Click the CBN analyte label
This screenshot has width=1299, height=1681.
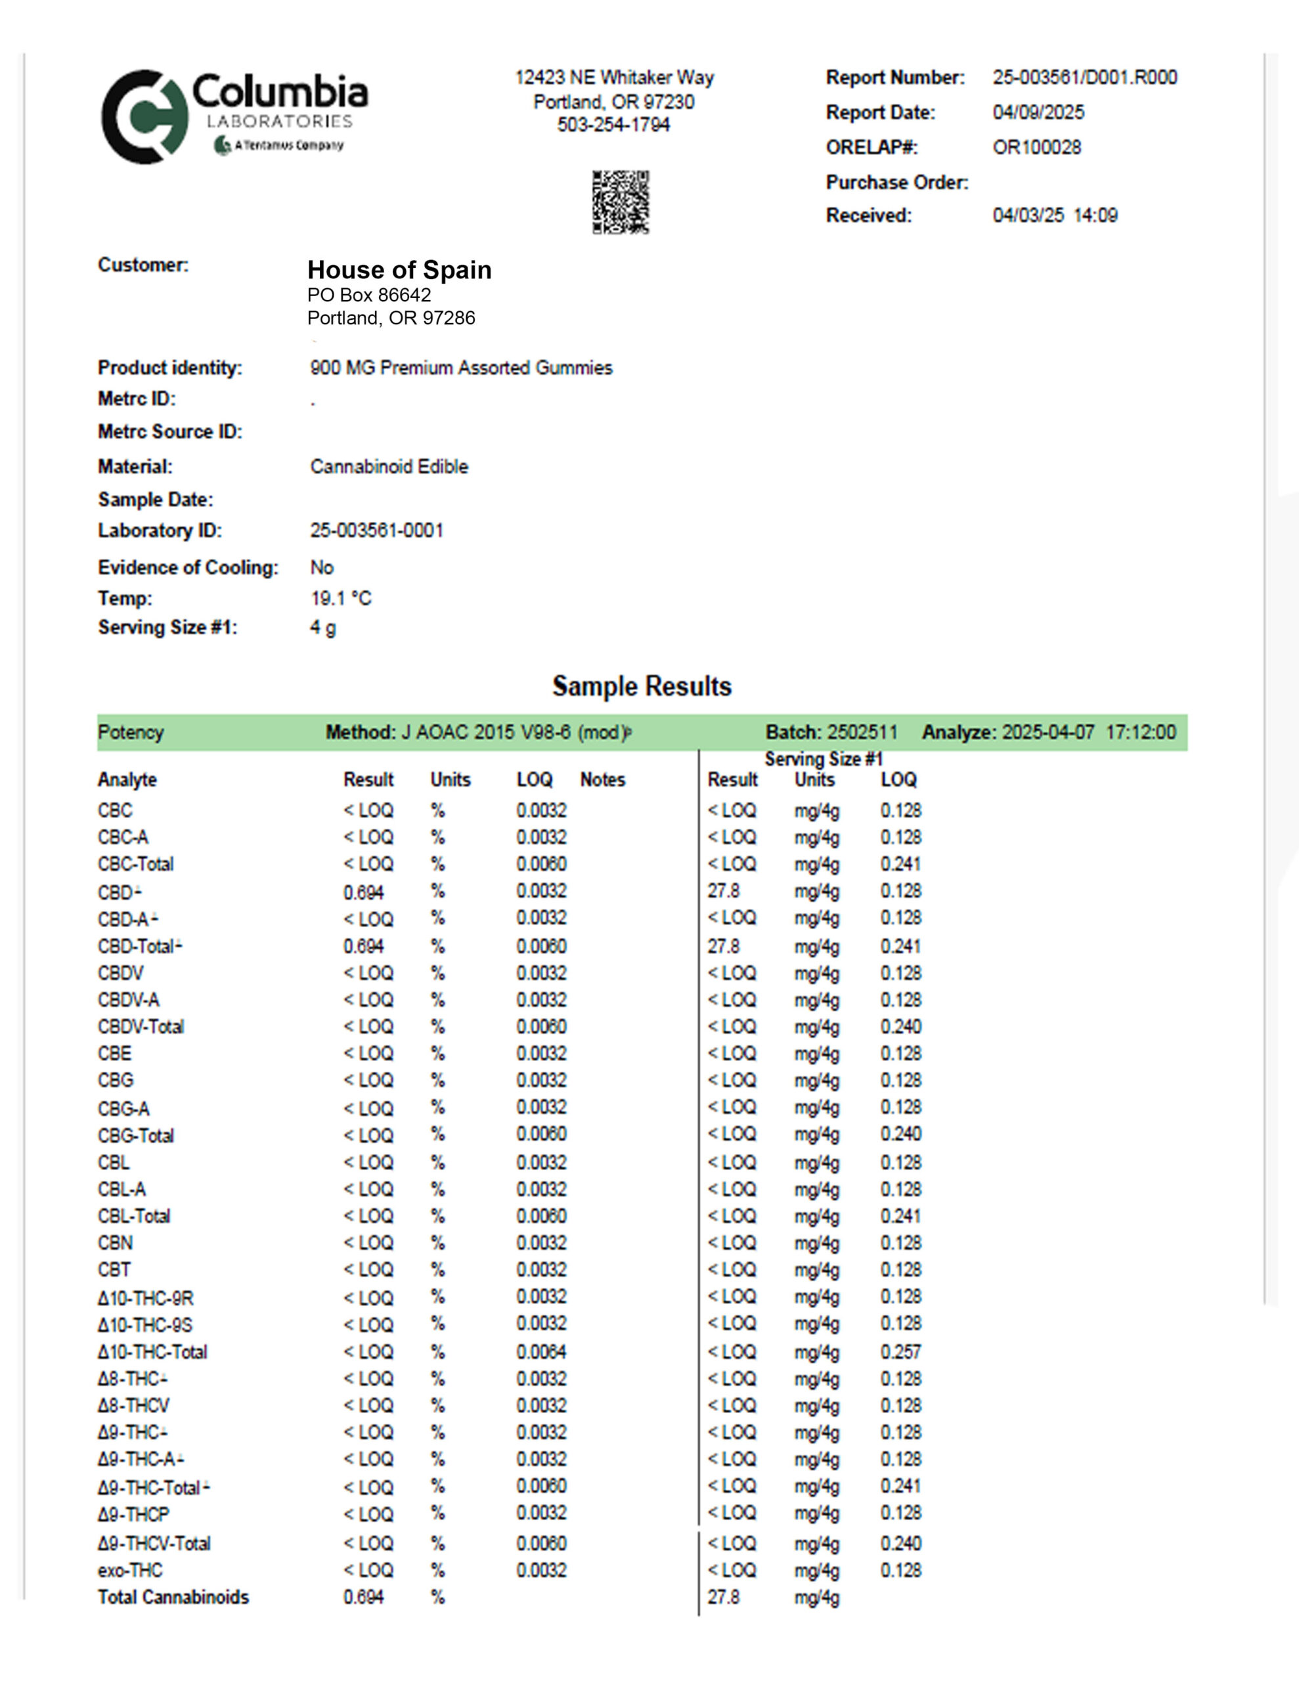[115, 1243]
